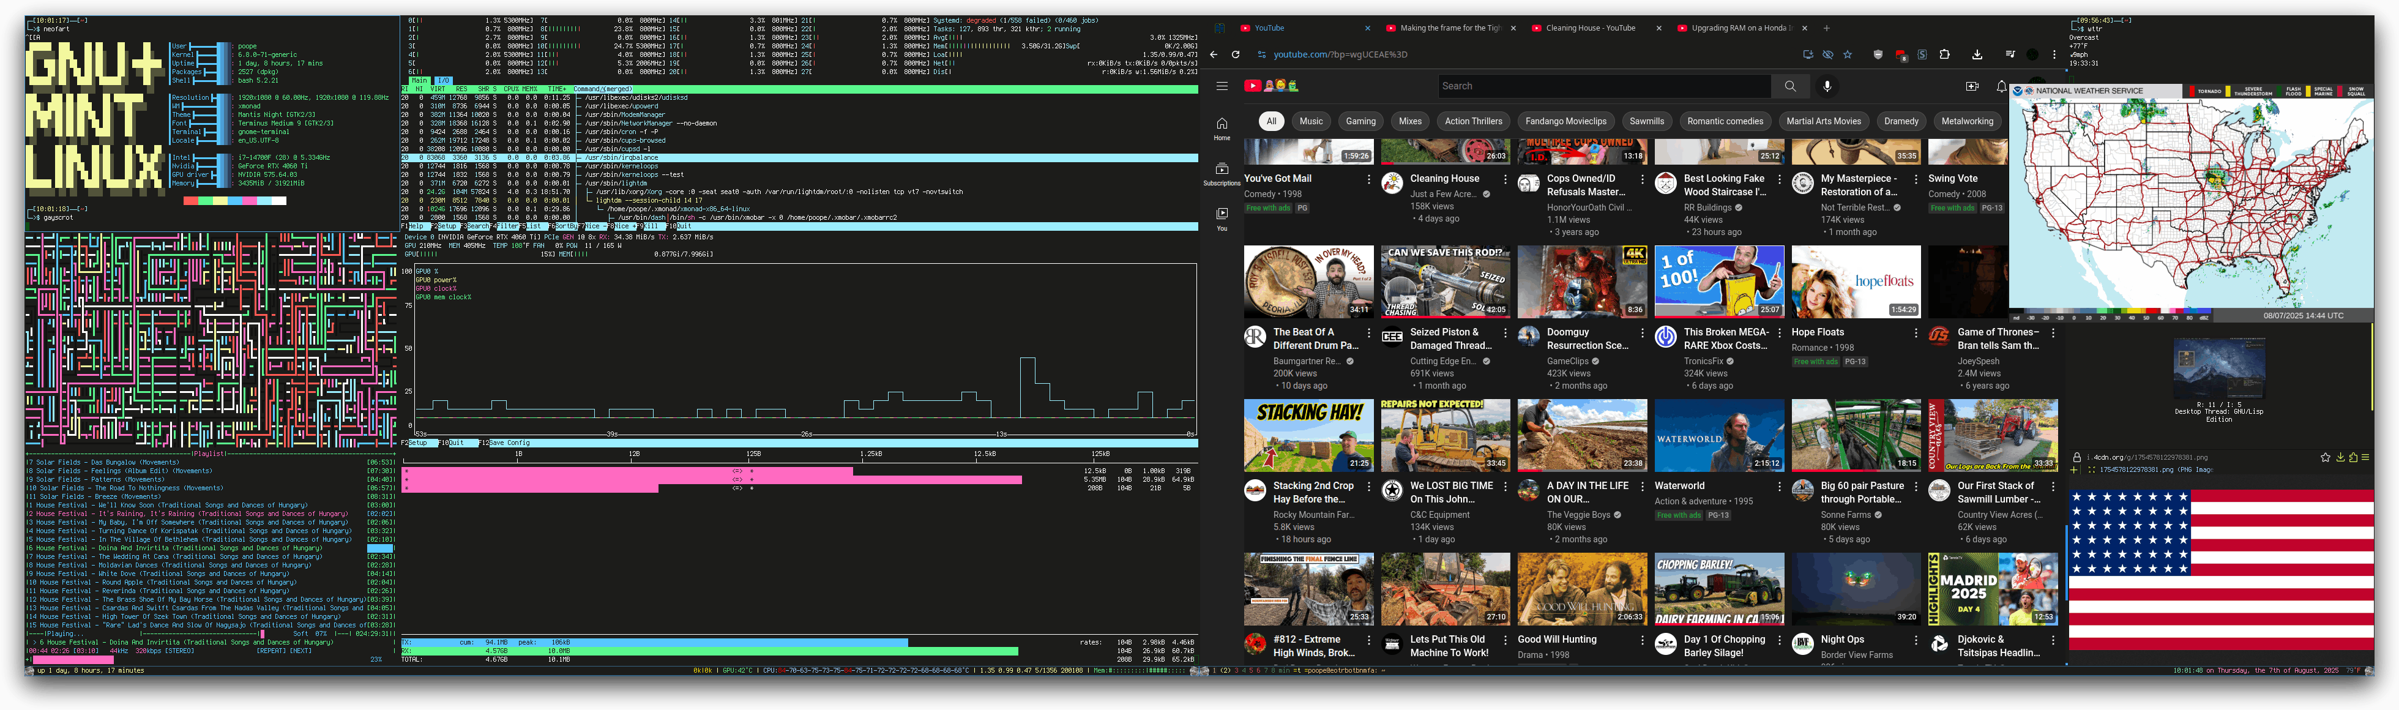The image size is (2399, 710).
Task: Click the National Weather Service radar map
Action: click(2190, 203)
